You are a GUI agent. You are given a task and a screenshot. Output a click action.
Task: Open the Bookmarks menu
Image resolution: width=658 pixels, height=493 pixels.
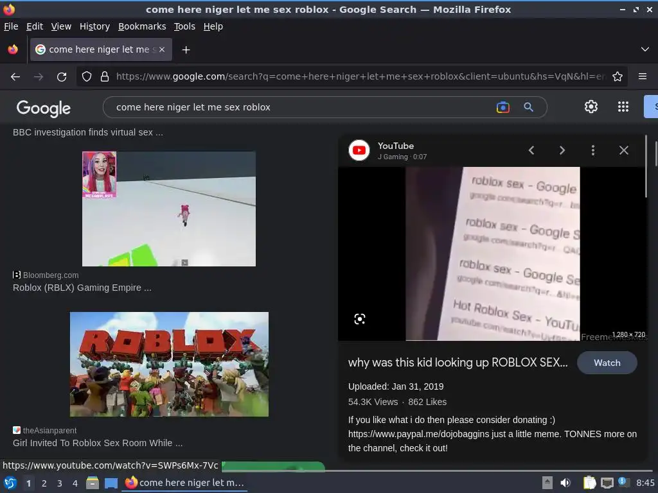tap(142, 26)
